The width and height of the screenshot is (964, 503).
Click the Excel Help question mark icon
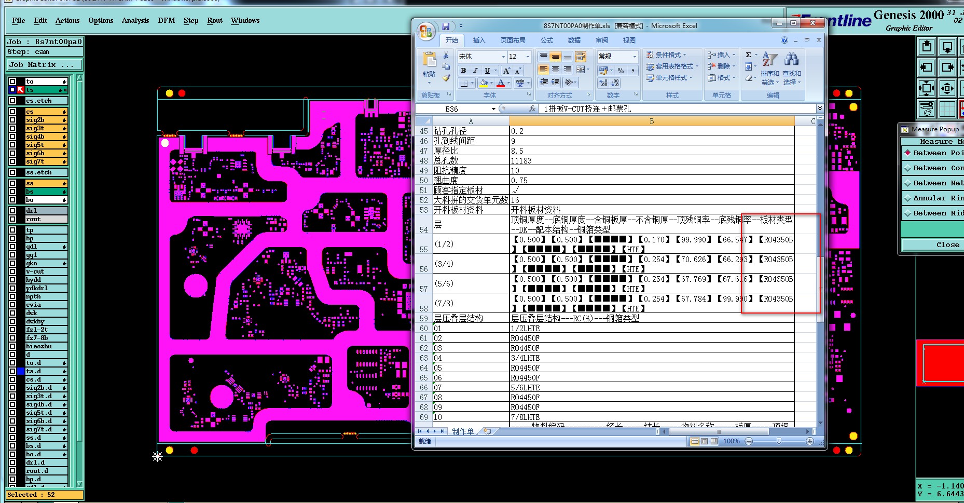[x=784, y=40]
